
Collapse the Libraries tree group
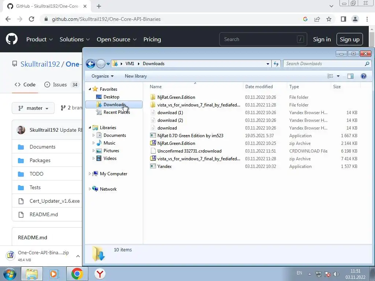90,128
